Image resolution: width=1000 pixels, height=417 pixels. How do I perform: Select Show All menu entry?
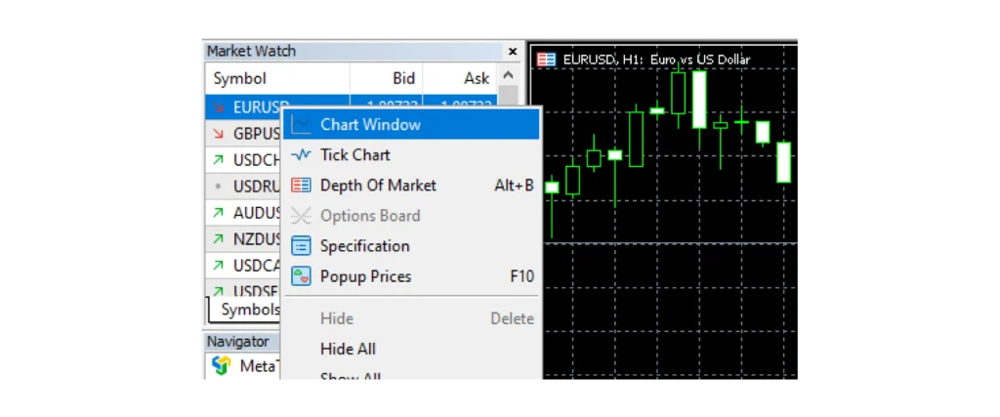click(x=350, y=377)
